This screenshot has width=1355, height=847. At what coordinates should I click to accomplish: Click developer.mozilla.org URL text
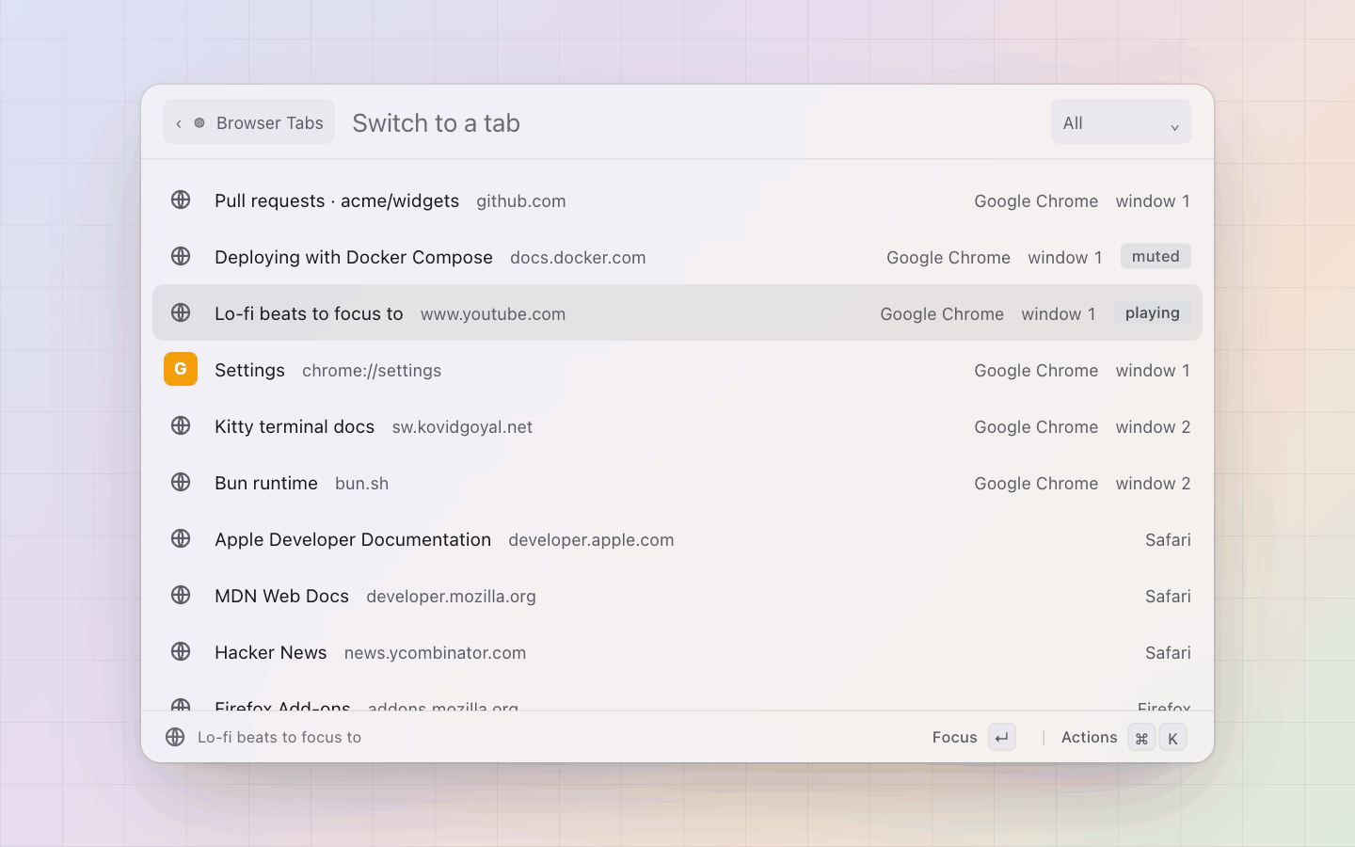tap(451, 597)
